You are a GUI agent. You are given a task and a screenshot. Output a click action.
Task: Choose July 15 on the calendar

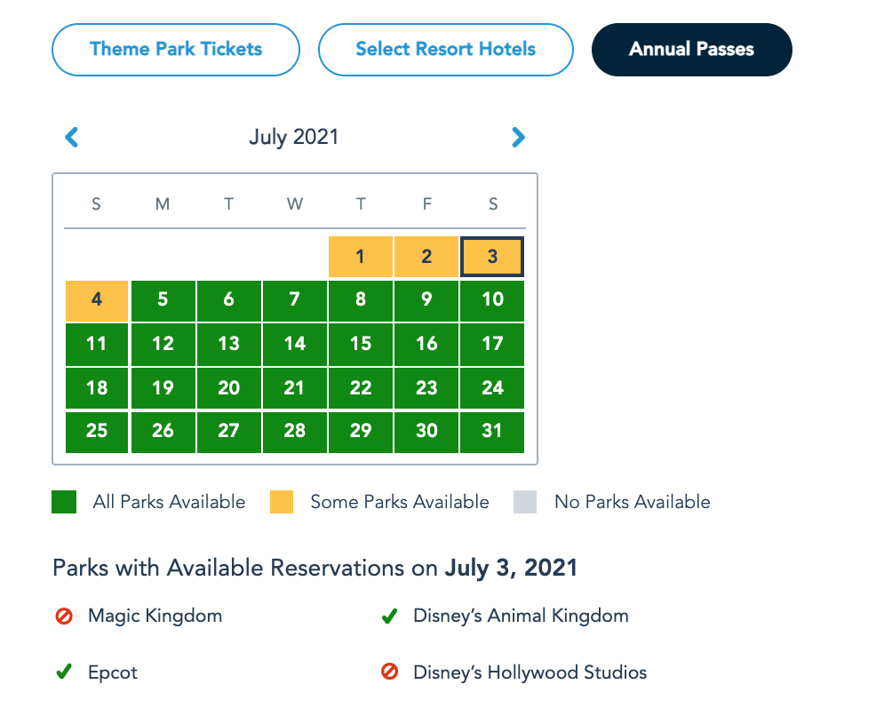[x=360, y=344]
